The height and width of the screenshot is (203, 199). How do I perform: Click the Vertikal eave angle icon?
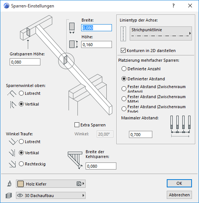click(x=12, y=153)
